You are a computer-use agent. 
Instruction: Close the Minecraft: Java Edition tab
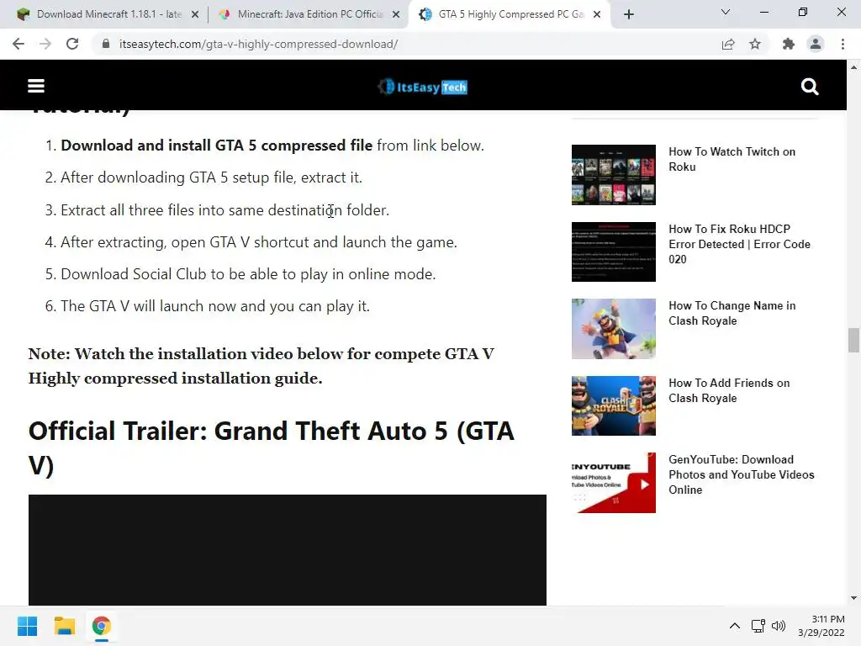tap(396, 15)
